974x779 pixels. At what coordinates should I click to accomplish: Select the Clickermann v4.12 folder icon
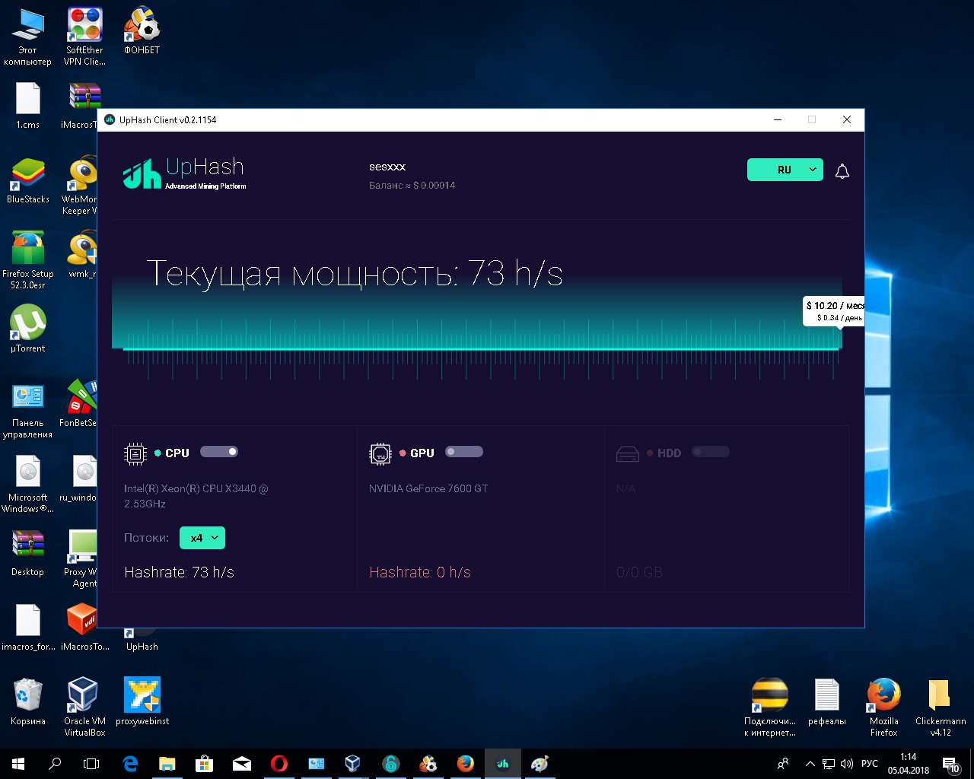941,707
